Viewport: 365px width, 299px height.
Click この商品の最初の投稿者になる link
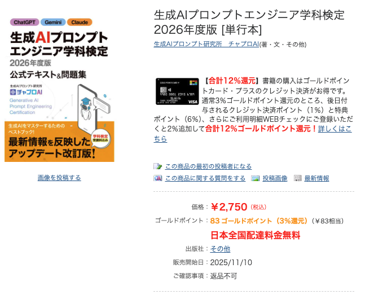[208, 166]
